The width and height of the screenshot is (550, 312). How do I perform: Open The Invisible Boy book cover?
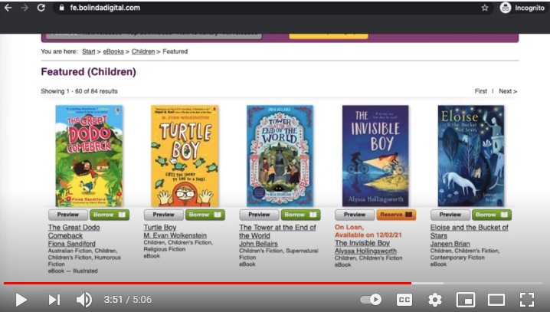click(375, 156)
